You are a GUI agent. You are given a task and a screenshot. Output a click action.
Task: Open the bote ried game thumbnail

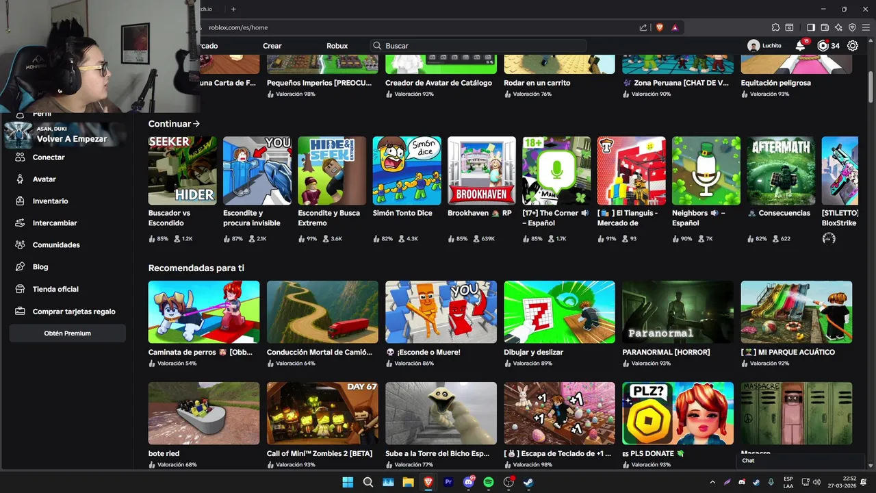[204, 414]
